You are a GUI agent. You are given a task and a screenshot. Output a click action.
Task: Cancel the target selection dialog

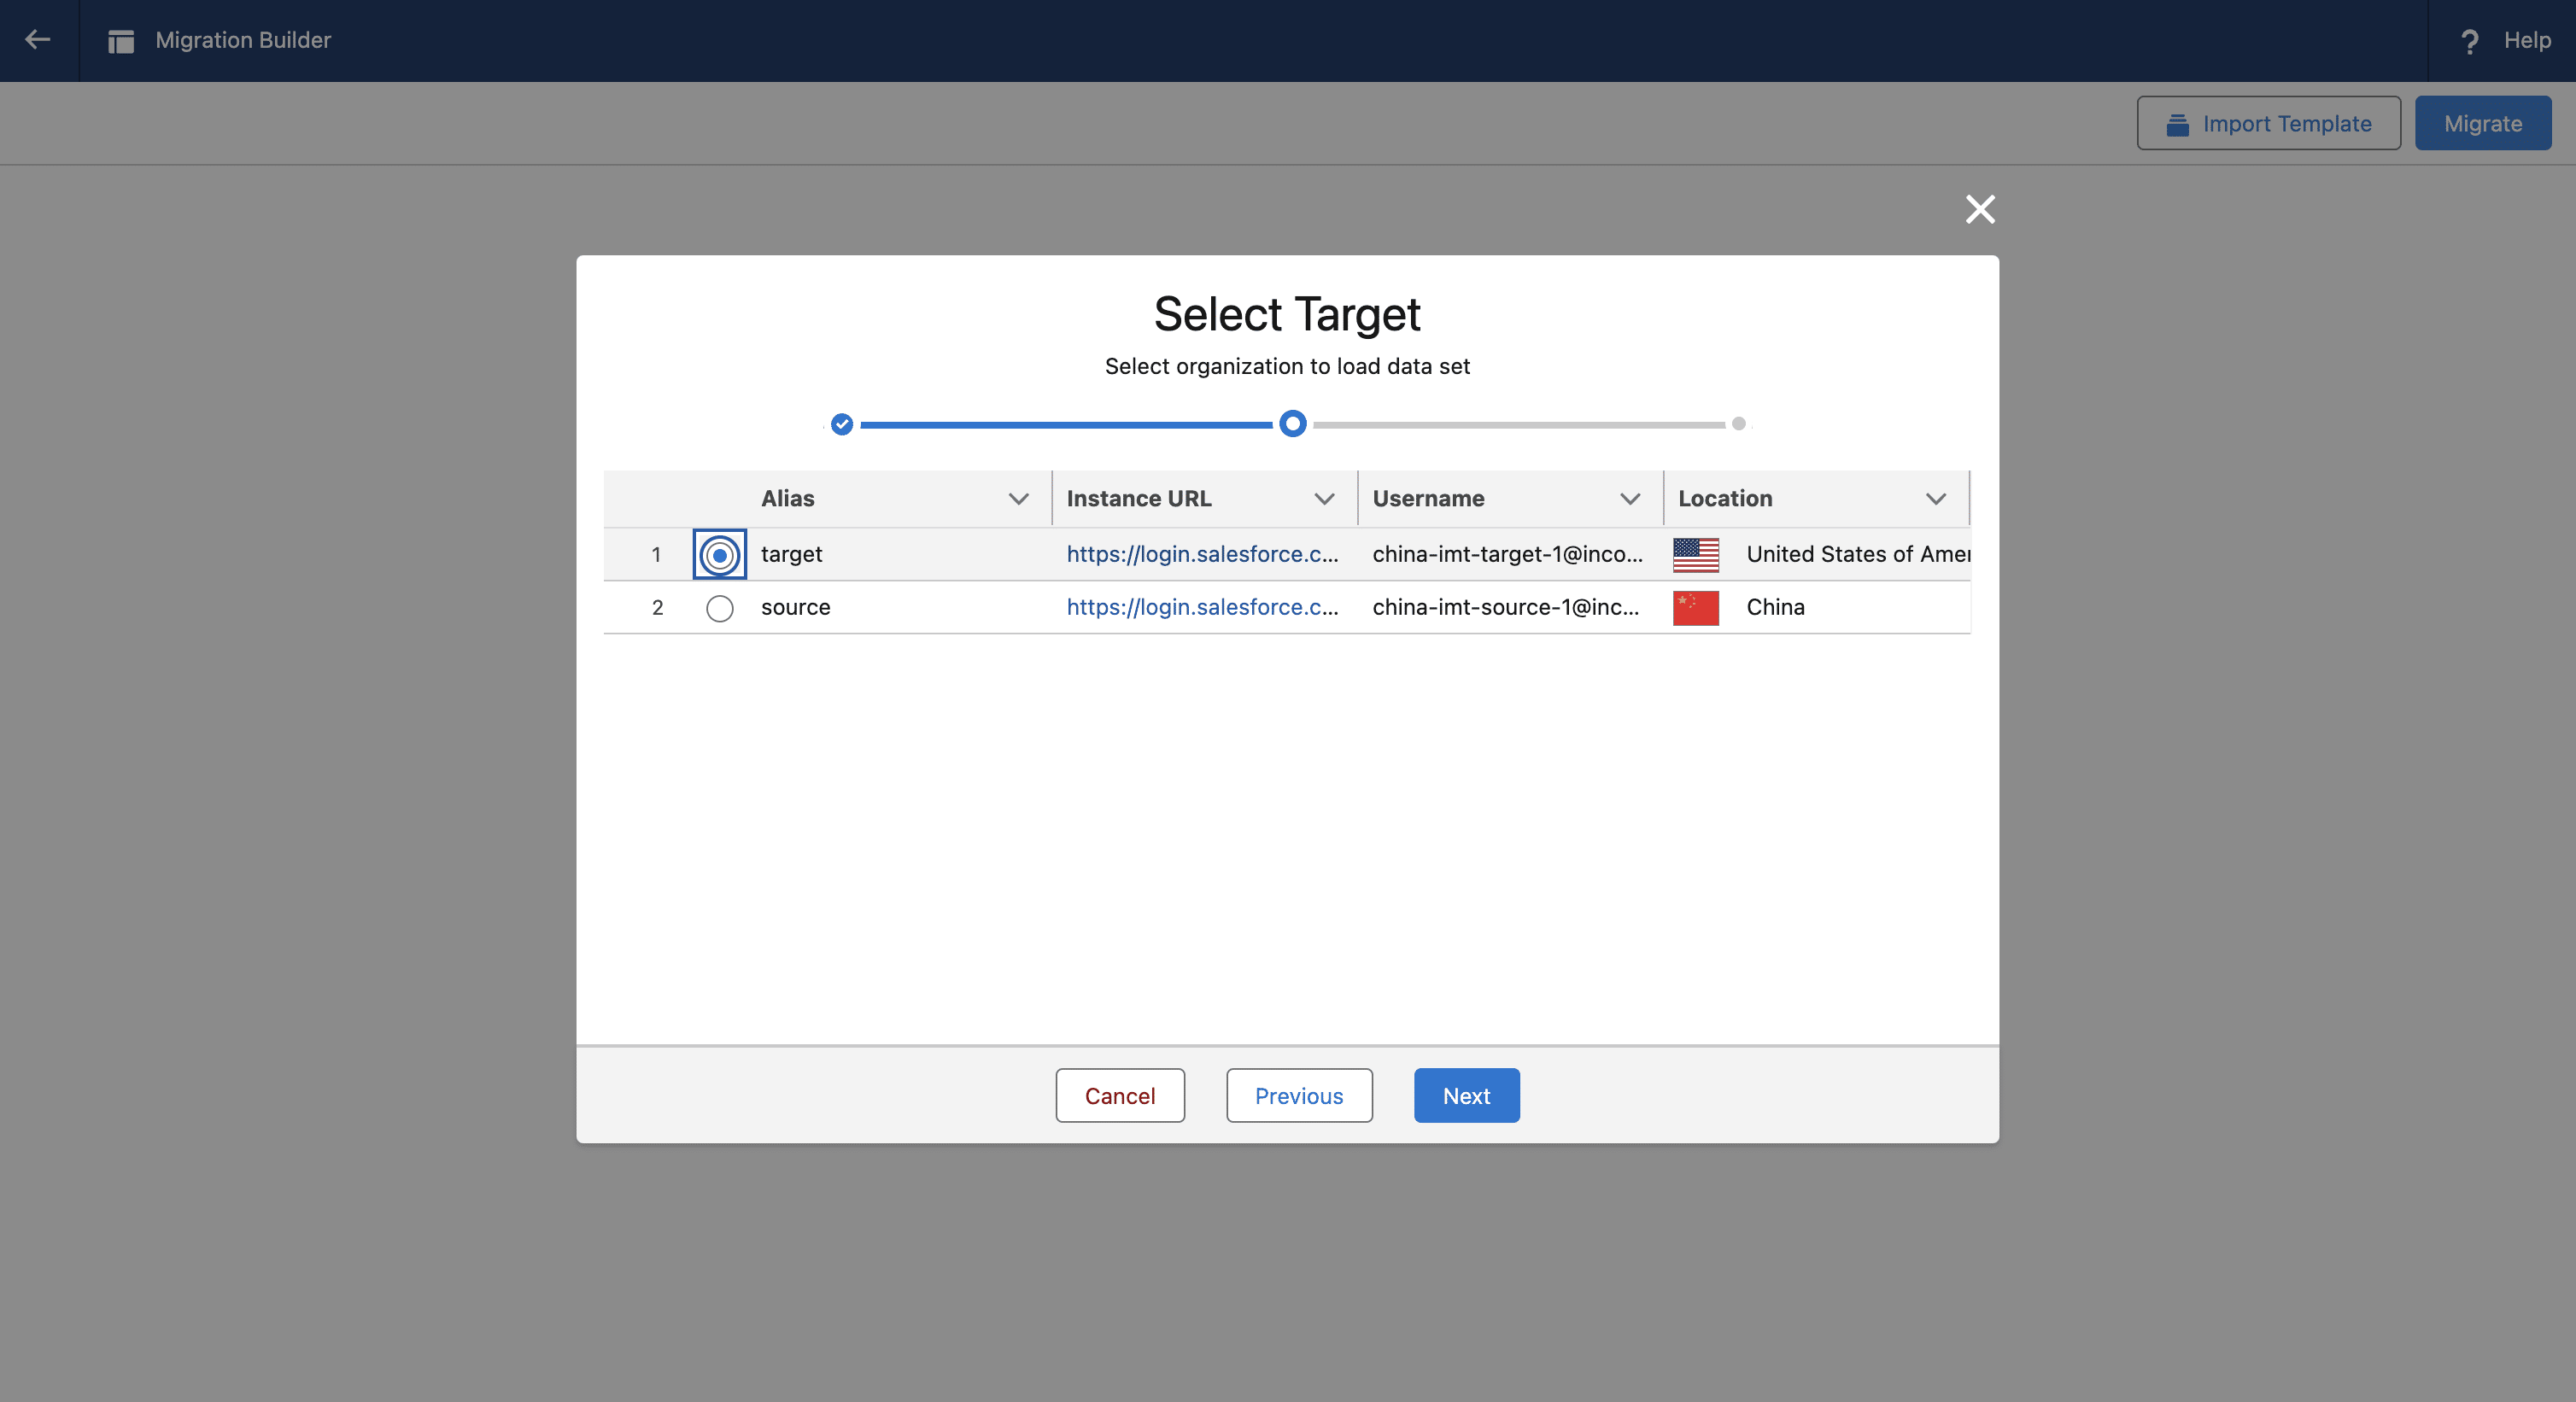click(1119, 1096)
